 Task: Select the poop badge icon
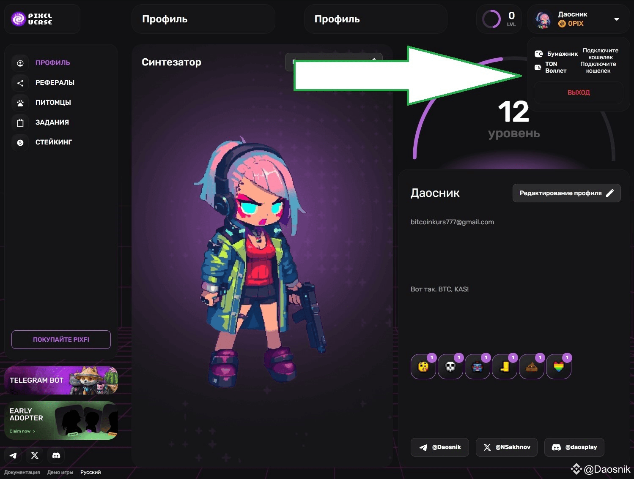point(531,367)
